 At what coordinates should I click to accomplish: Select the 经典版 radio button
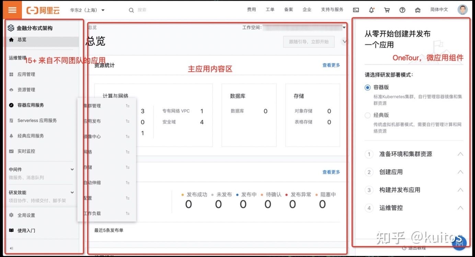coord(368,115)
